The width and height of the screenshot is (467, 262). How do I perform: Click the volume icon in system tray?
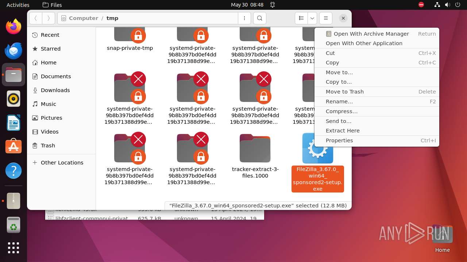pos(447,5)
